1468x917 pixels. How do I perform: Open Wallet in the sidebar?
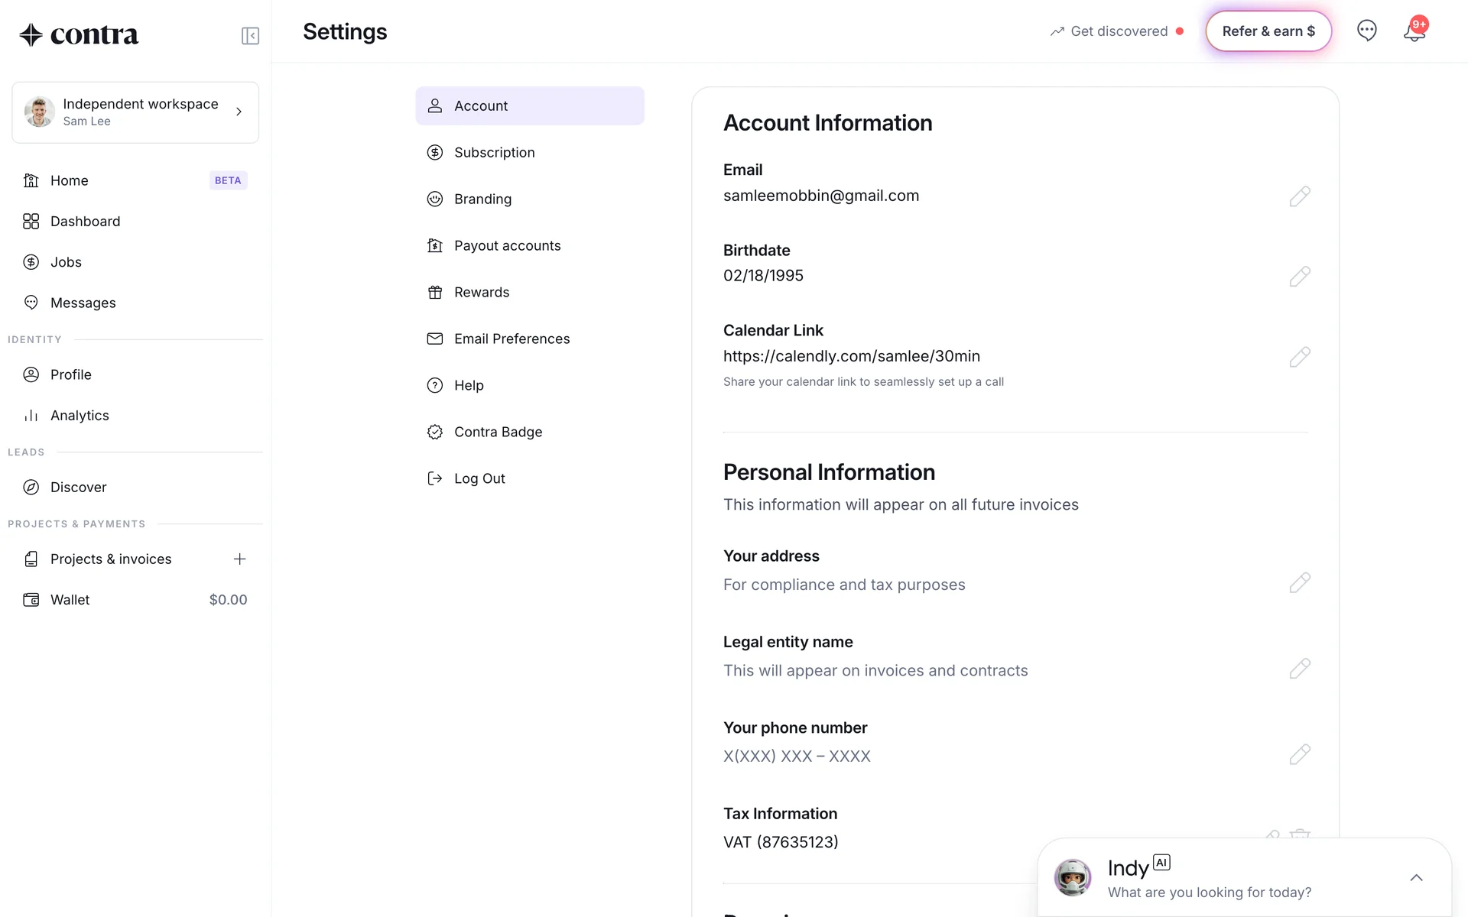pyautogui.click(x=70, y=600)
